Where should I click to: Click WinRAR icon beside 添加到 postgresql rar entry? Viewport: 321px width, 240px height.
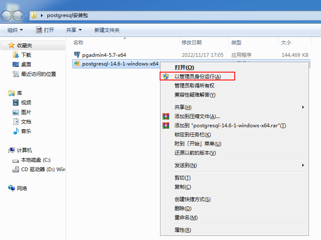pyautogui.click(x=166, y=126)
